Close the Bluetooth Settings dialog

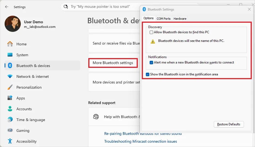coord(249,9)
